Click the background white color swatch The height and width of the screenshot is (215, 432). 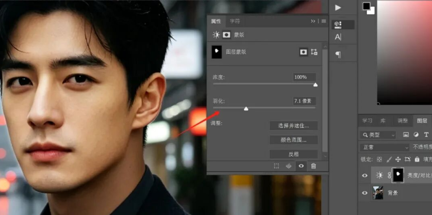[372, 12]
